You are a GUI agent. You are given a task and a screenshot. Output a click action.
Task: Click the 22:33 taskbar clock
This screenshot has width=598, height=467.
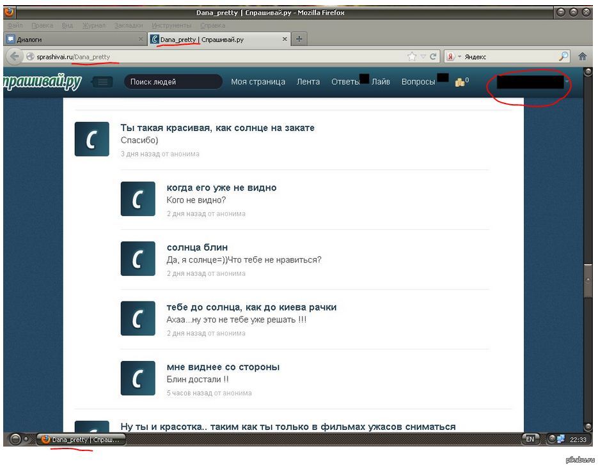[x=578, y=440]
